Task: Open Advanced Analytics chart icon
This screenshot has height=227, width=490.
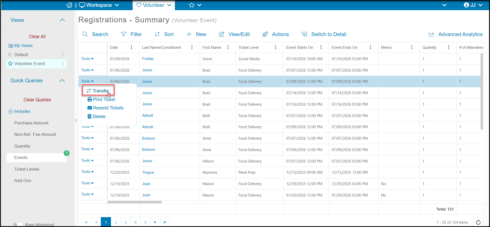Action: point(431,34)
